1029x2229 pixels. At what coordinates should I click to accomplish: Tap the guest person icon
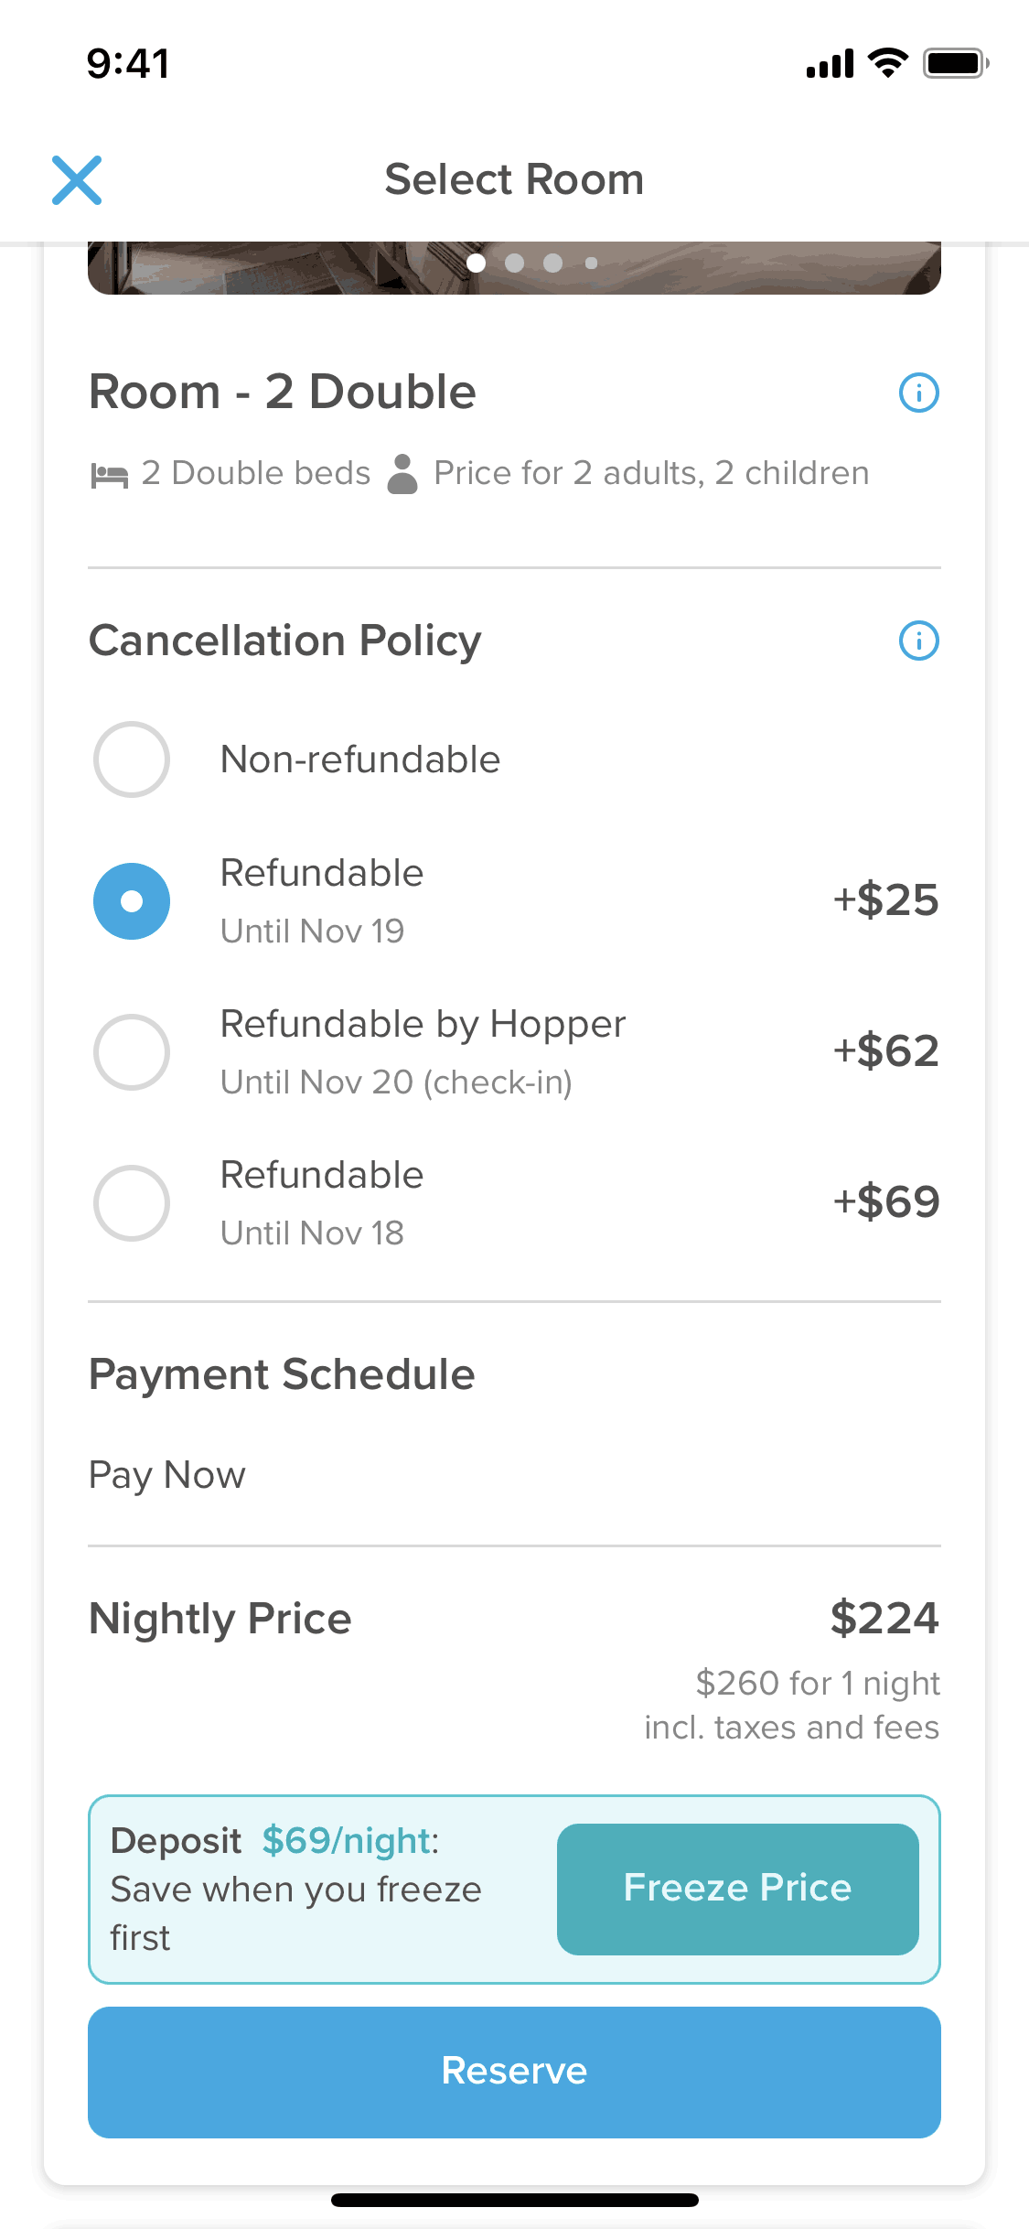(x=402, y=474)
